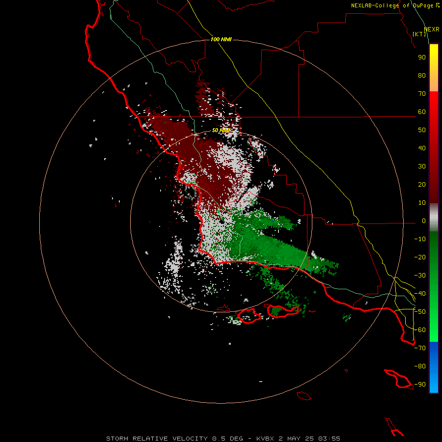Click the '-90' value on the velocity scale
This screenshot has width=442, height=442.
(420, 385)
